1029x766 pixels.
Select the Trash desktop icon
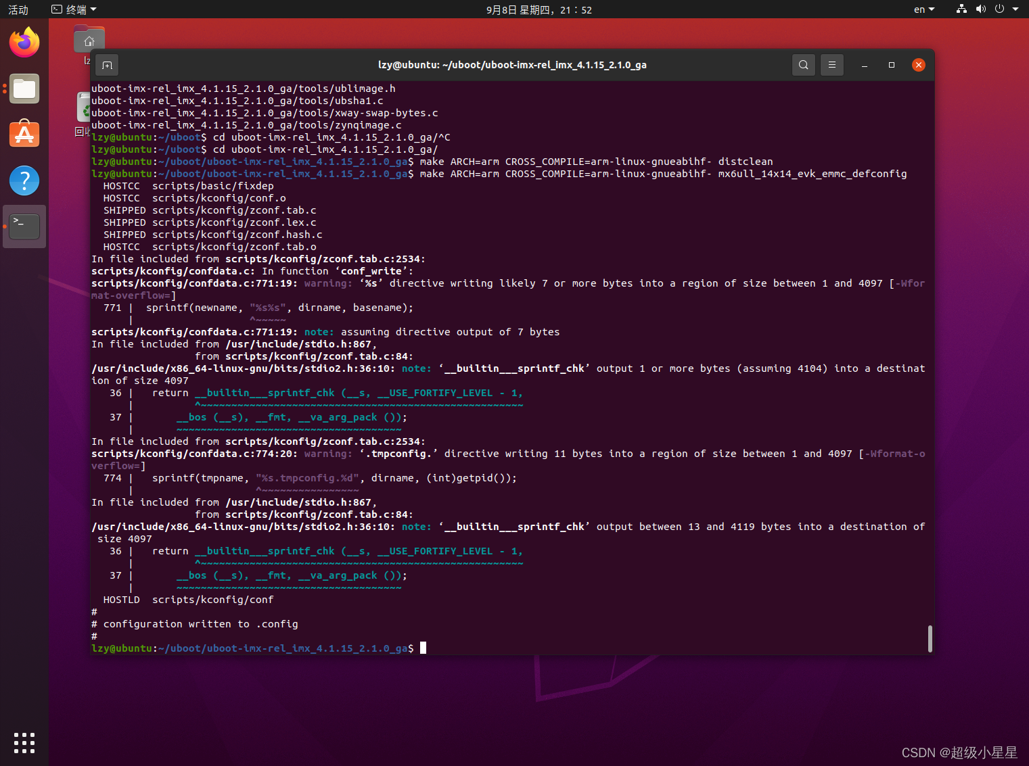(x=83, y=108)
